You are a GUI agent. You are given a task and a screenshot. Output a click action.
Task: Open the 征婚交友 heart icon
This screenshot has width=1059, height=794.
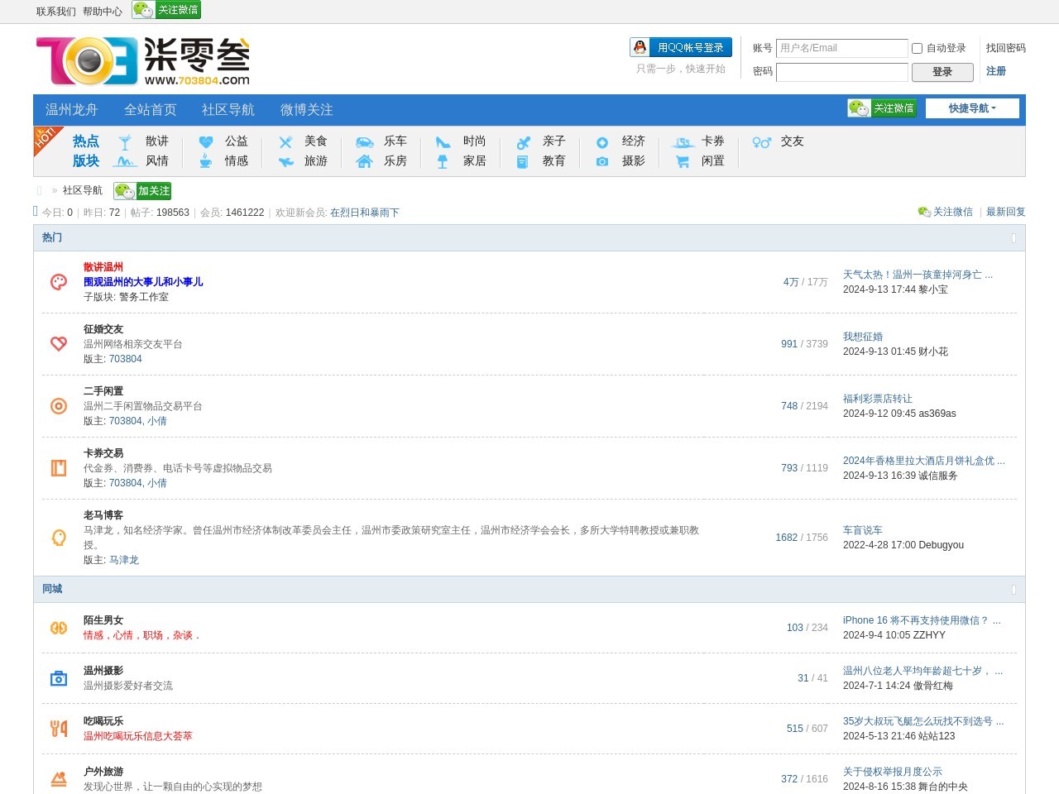(x=59, y=344)
